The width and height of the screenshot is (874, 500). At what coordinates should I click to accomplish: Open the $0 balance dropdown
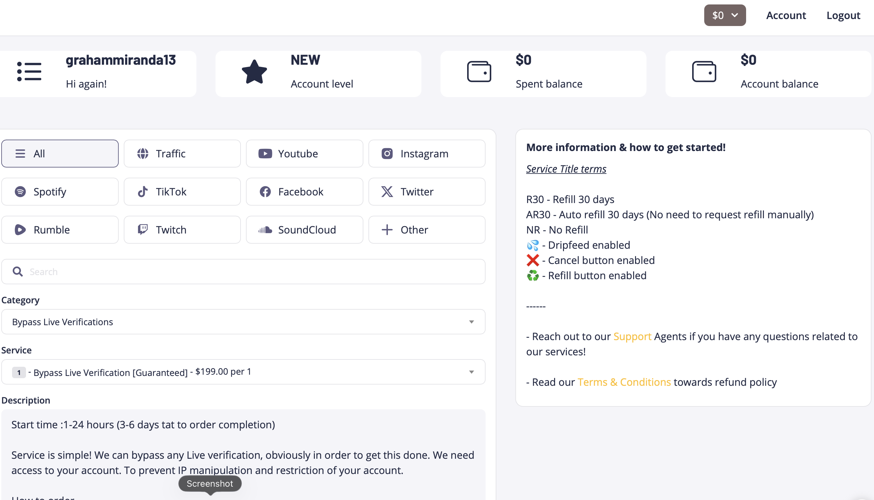click(725, 15)
